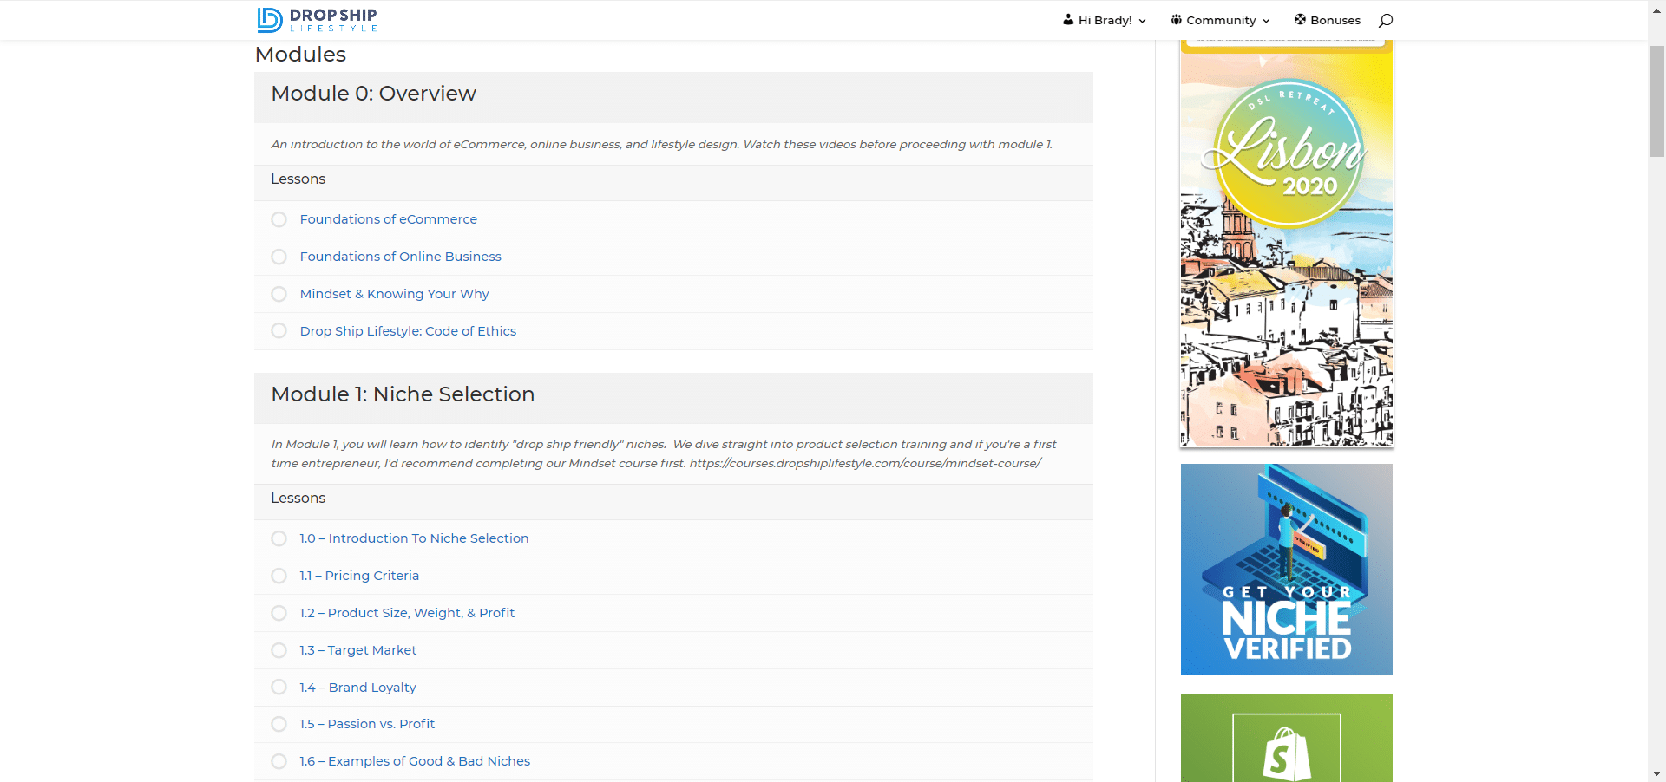
Task: Toggle completion circle for Mindset & Knowing Your Why
Action: point(279,294)
